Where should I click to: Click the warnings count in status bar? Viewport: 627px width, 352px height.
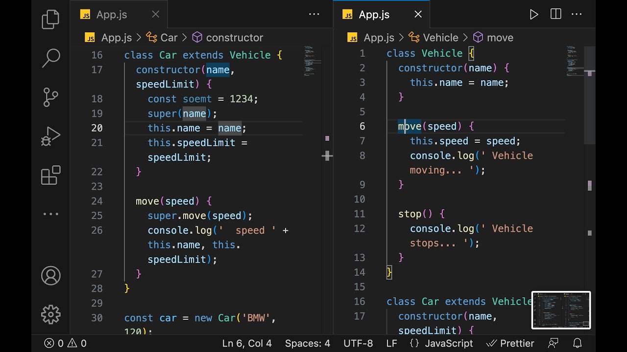76,343
